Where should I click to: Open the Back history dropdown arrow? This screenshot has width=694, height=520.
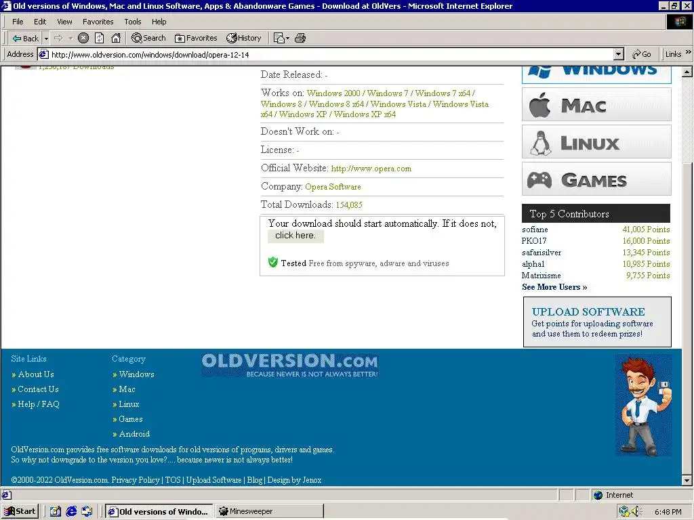pyautogui.click(x=46, y=39)
